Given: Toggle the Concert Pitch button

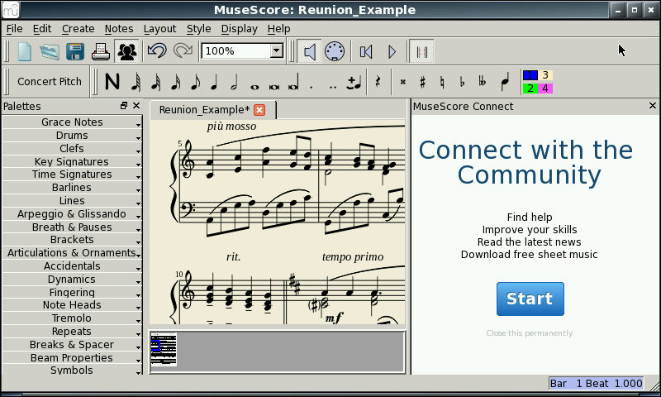Looking at the screenshot, I should pos(50,81).
